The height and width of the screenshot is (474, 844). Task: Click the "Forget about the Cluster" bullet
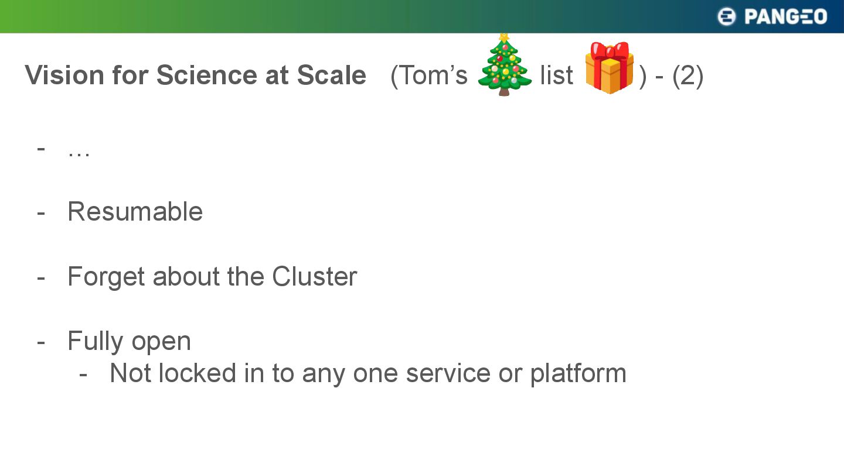pos(212,276)
